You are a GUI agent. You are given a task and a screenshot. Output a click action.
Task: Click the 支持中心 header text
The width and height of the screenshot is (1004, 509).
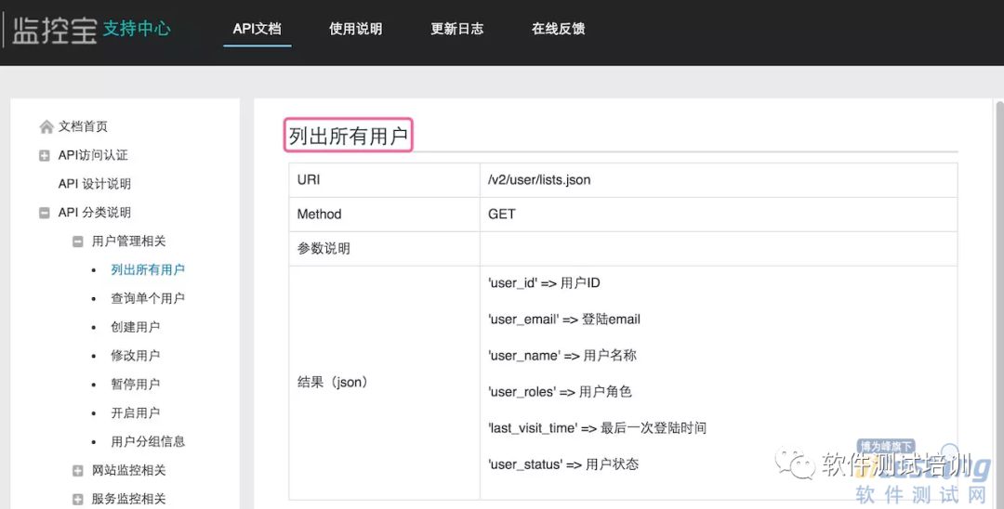pyautogui.click(x=137, y=29)
